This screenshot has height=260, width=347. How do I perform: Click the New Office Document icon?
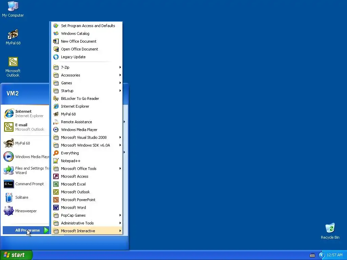click(x=56, y=41)
